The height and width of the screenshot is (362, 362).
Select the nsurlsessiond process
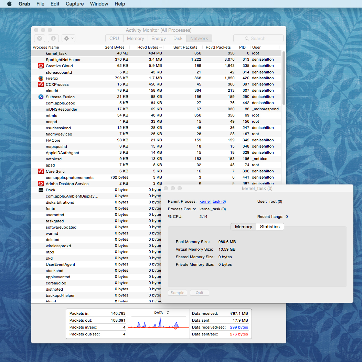pyautogui.click(x=156, y=128)
